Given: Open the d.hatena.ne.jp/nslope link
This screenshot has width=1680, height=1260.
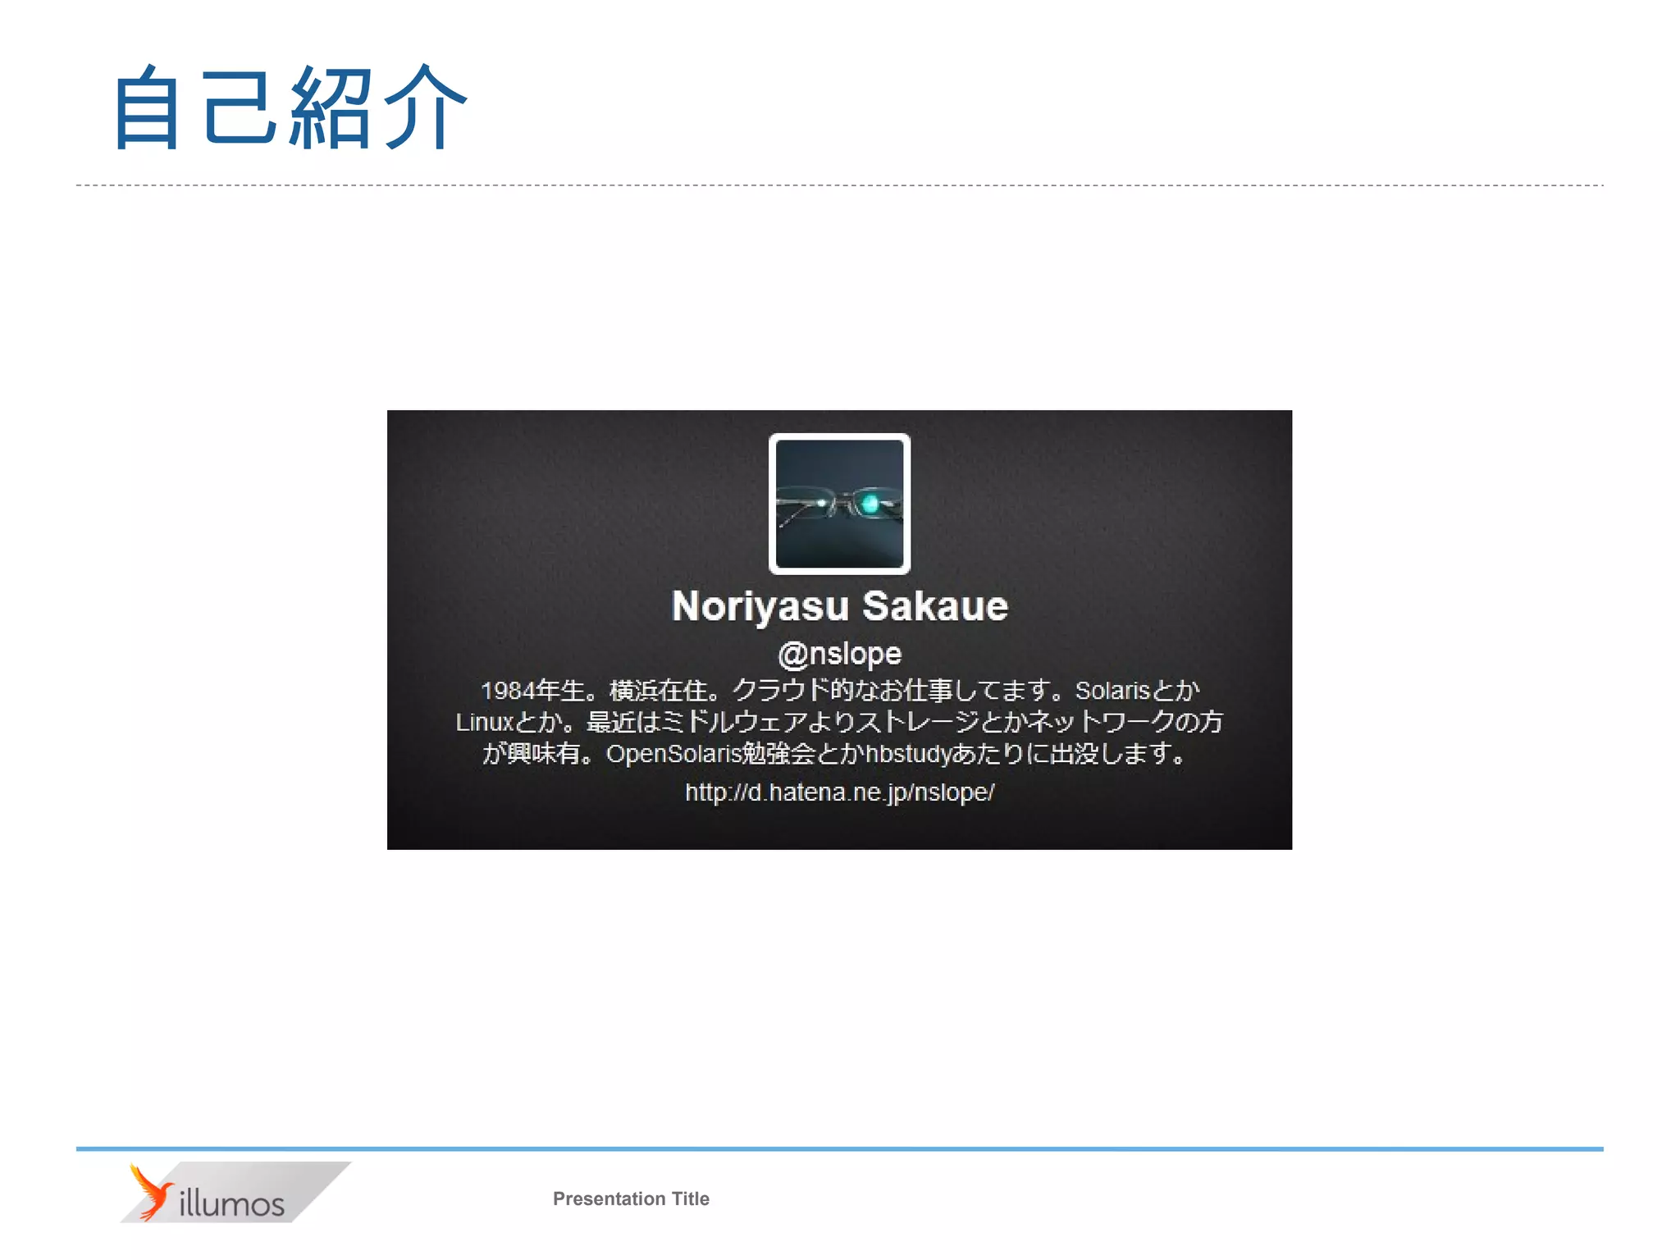Looking at the screenshot, I should 839,792.
